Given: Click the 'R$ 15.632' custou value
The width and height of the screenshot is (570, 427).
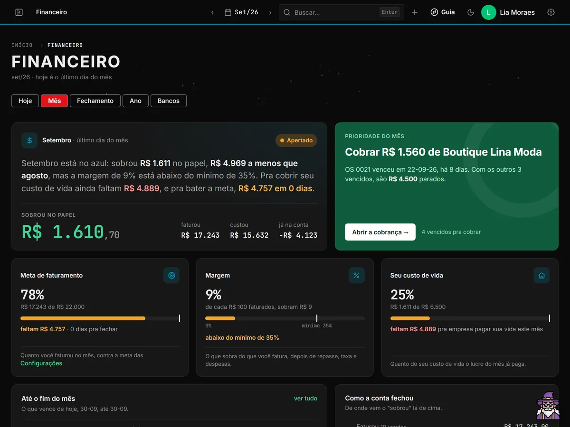Looking at the screenshot, I should pyautogui.click(x=249, y=235).
